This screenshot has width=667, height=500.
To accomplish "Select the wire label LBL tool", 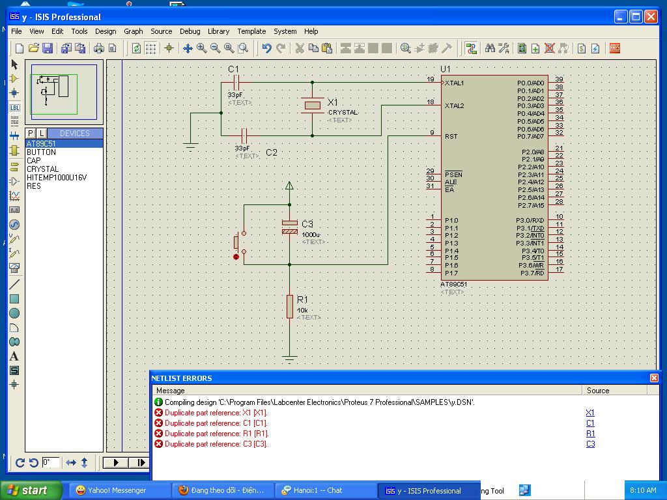I will tap(14, 107).
